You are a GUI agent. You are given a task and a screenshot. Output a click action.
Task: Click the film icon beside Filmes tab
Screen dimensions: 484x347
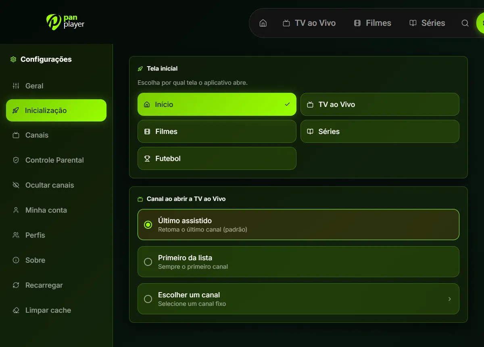[x=357, y=23]
